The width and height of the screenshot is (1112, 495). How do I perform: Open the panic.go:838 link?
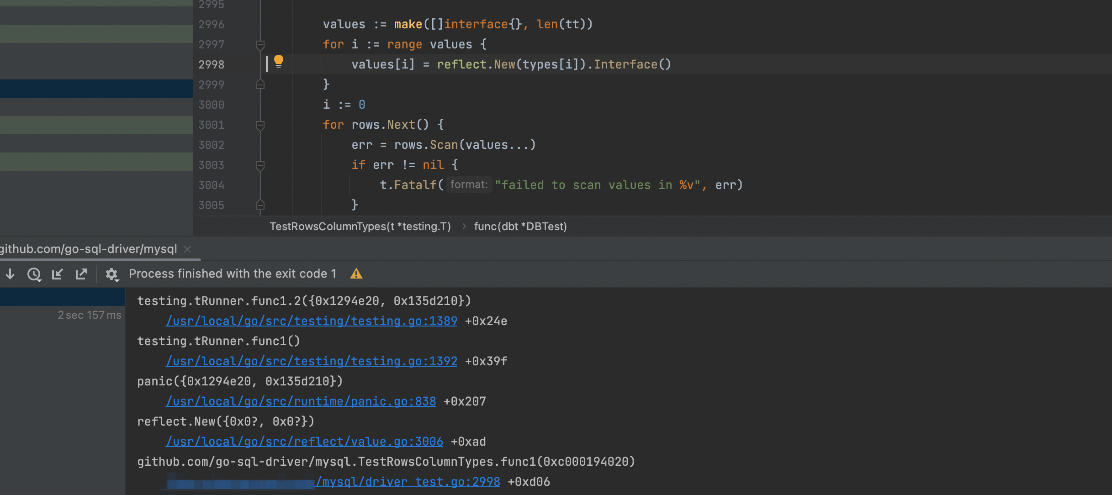click(x=301, y=402)
